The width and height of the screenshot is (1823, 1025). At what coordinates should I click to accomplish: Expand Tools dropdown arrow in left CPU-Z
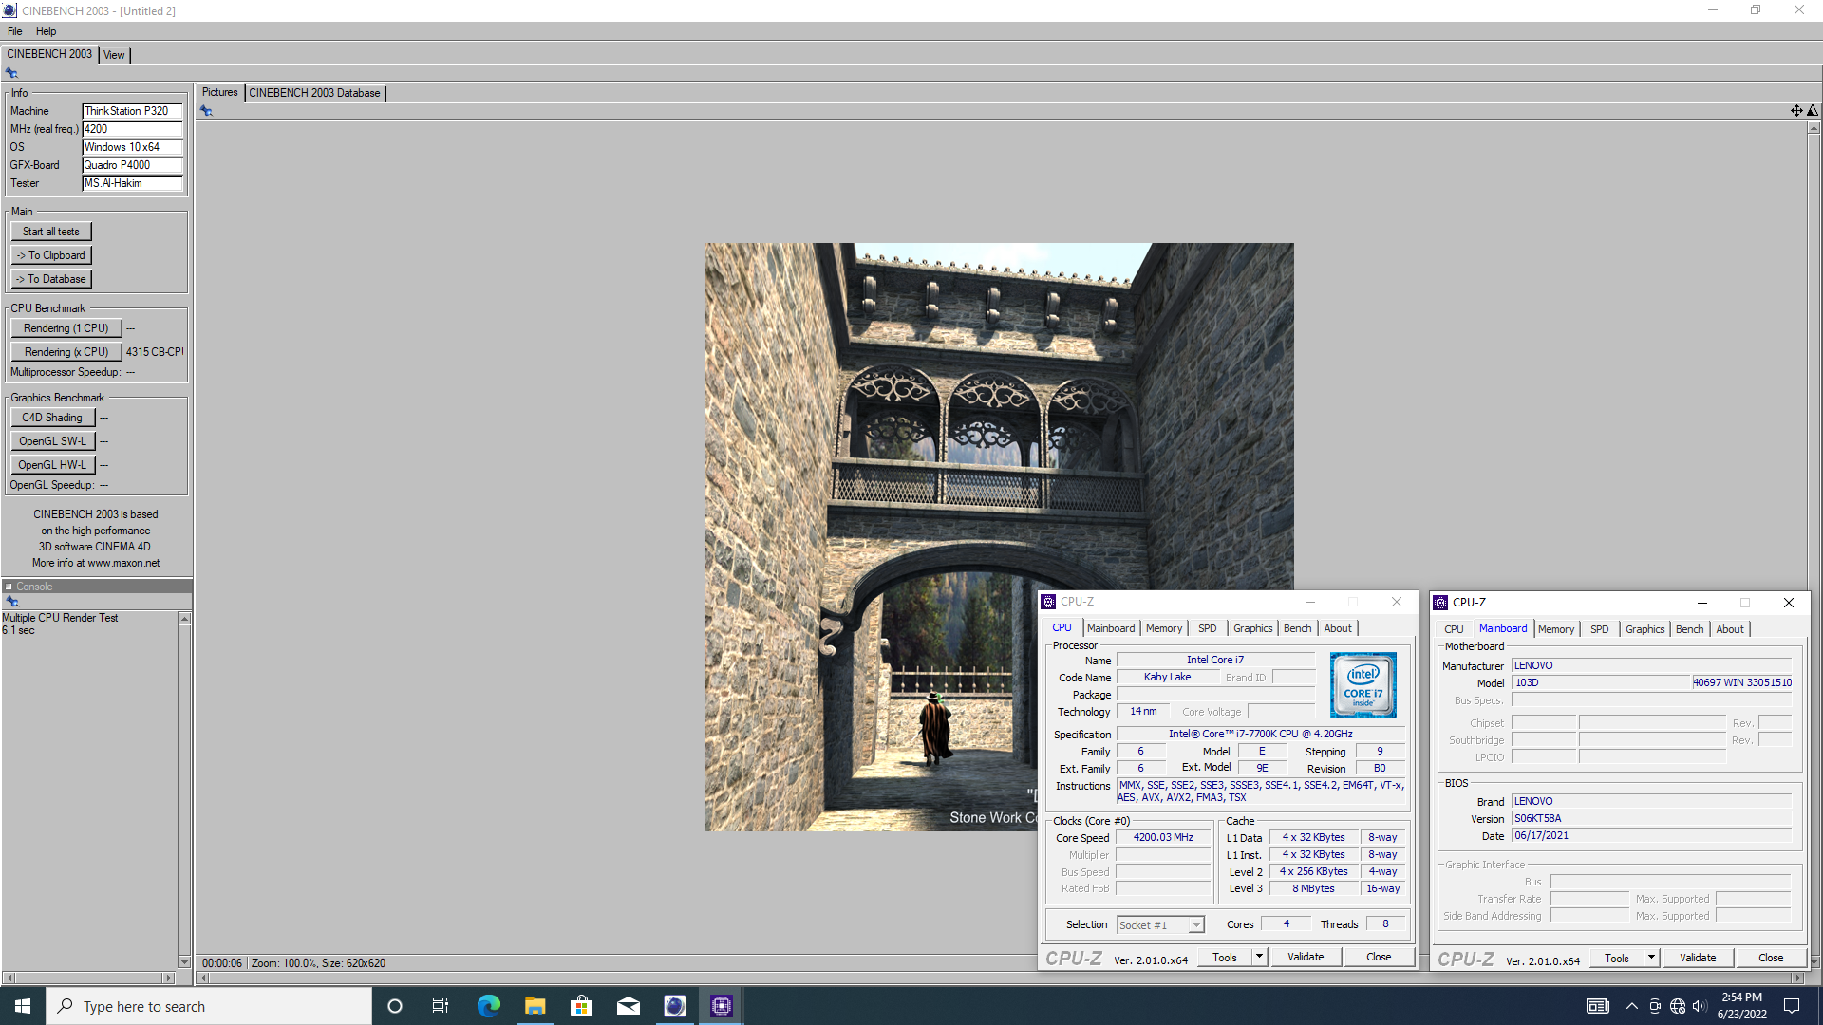point(1259,957)
